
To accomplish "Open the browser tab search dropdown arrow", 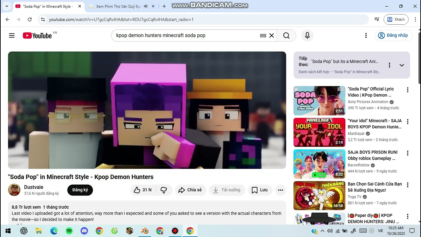I will (x=7, y=6).
